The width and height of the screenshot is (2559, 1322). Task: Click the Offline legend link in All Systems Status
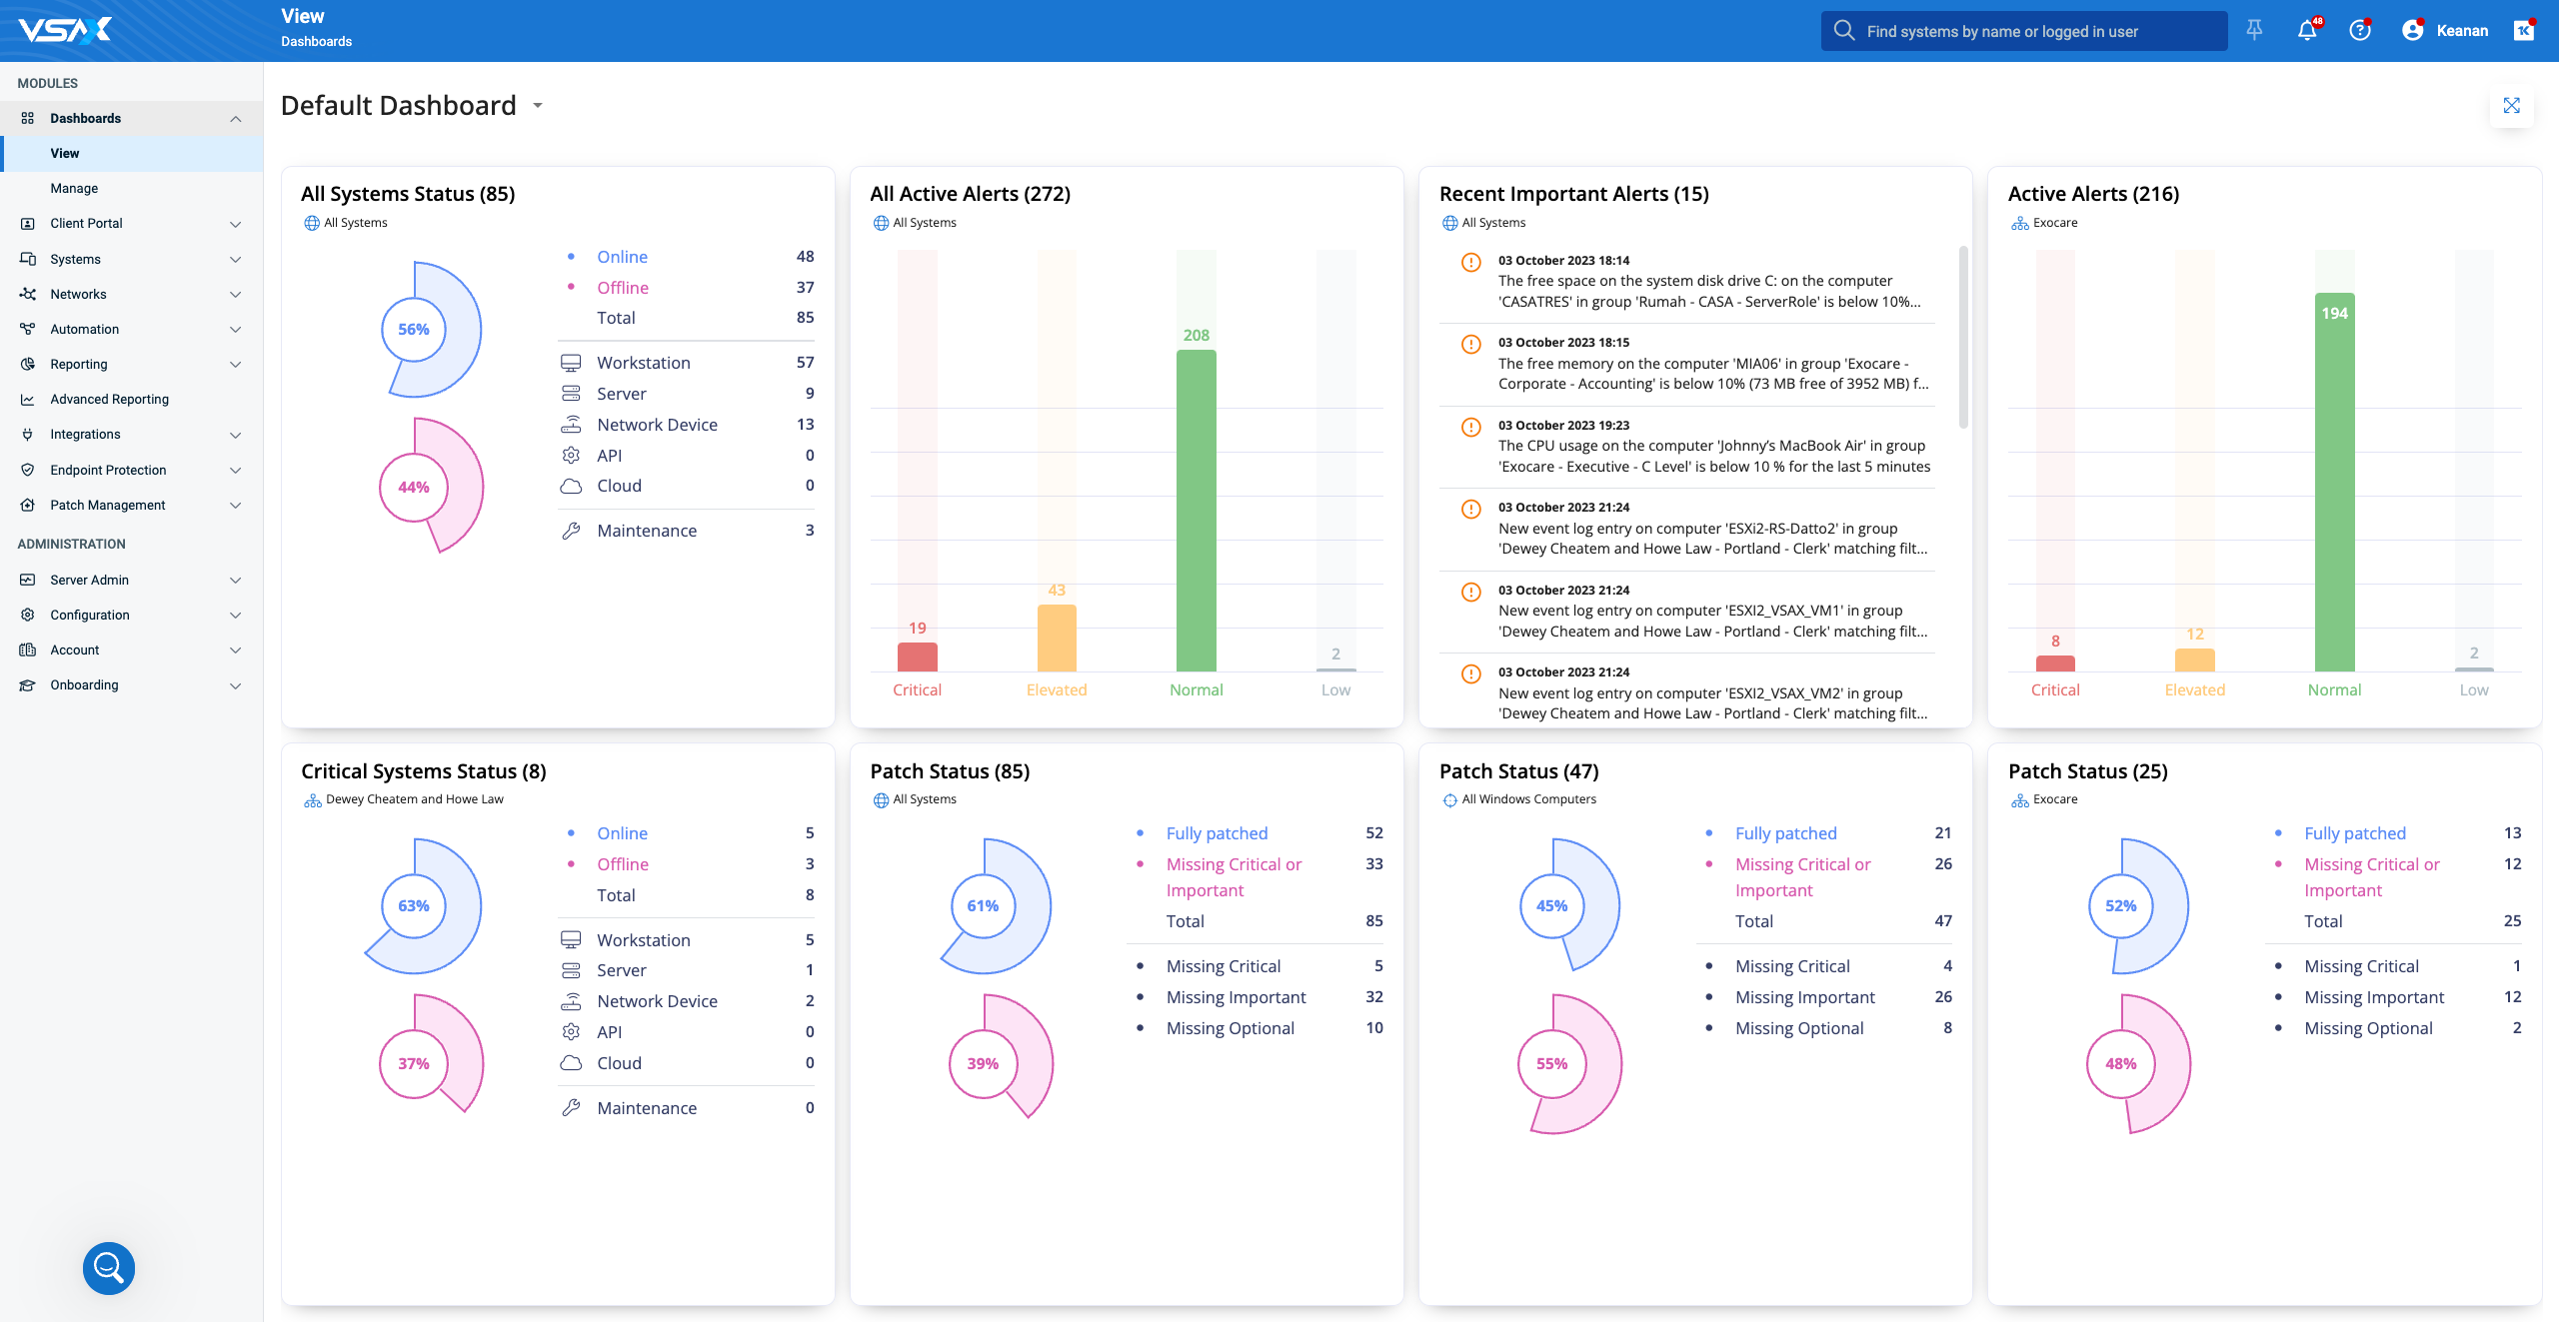click(x=622, y=287)
